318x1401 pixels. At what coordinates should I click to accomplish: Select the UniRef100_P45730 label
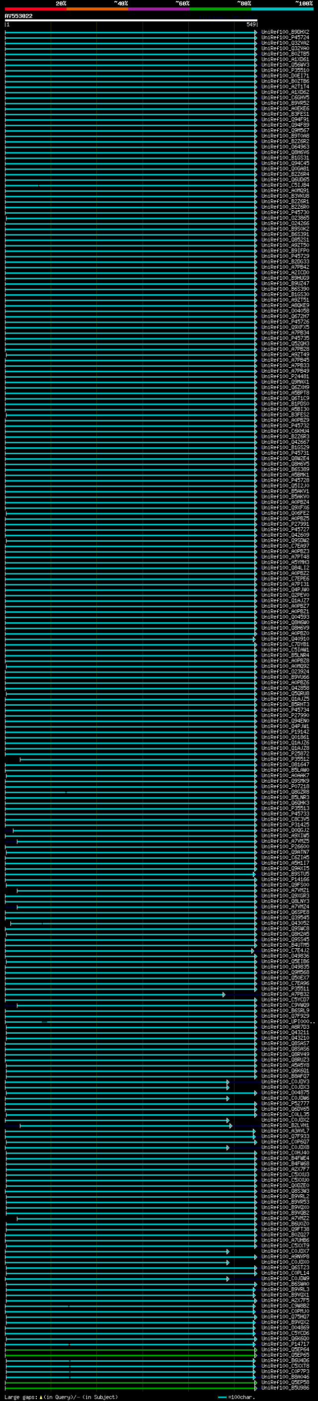click(285, 213)
